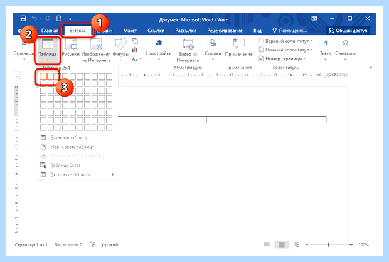Screen dimensions: 389x262
Task: Save the document with the floppy disk icon
Action: [x=23, y=18]
